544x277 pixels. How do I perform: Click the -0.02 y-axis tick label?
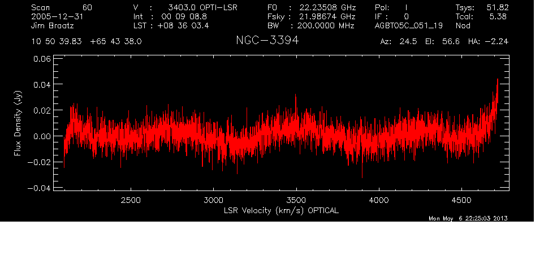(x=39, y=162)
